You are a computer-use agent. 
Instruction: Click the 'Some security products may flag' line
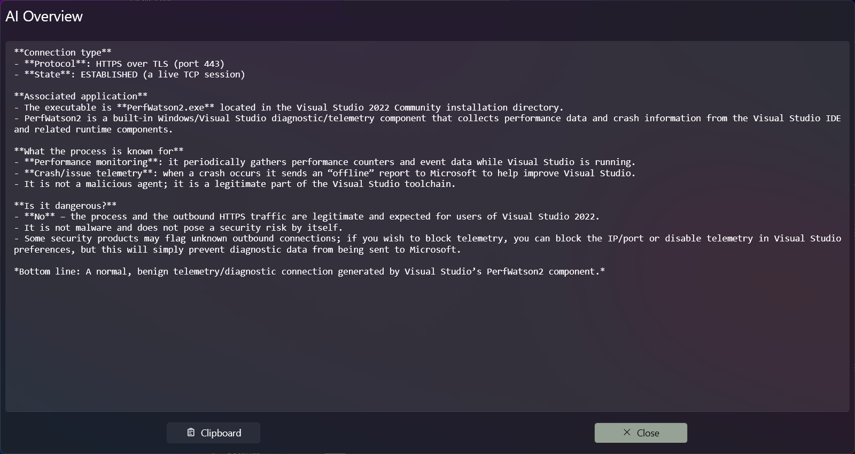[x=428, y=239]
